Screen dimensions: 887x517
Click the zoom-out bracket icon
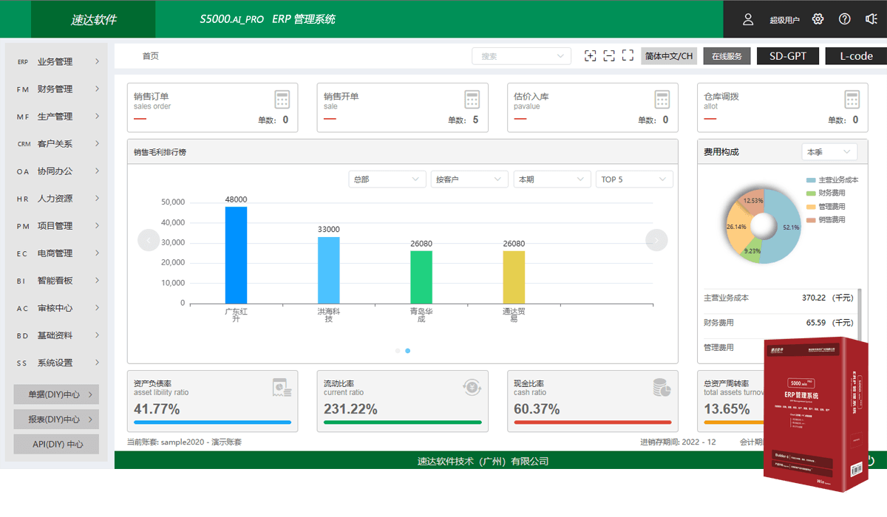click(609, 55)
